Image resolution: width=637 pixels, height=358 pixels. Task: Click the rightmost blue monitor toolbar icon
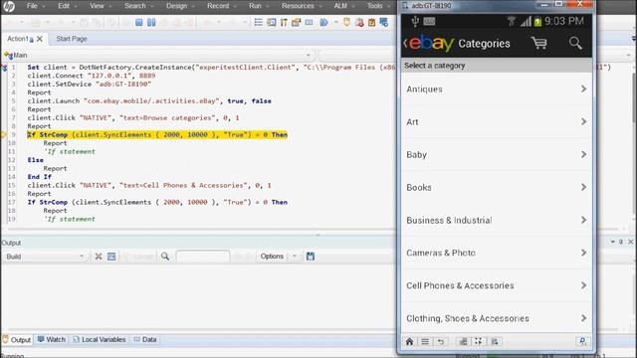point(384,22)
